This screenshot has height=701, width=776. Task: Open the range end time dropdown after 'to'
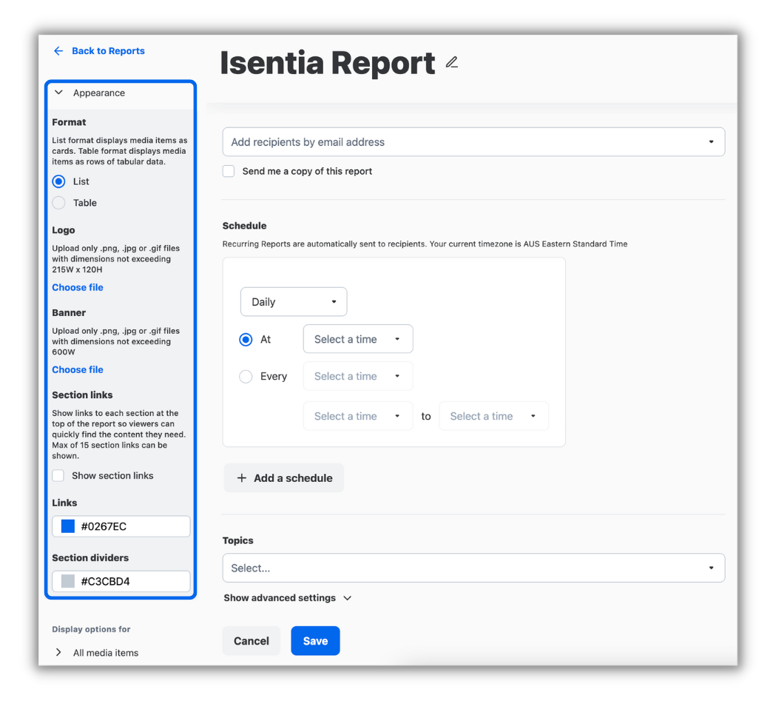493,416
